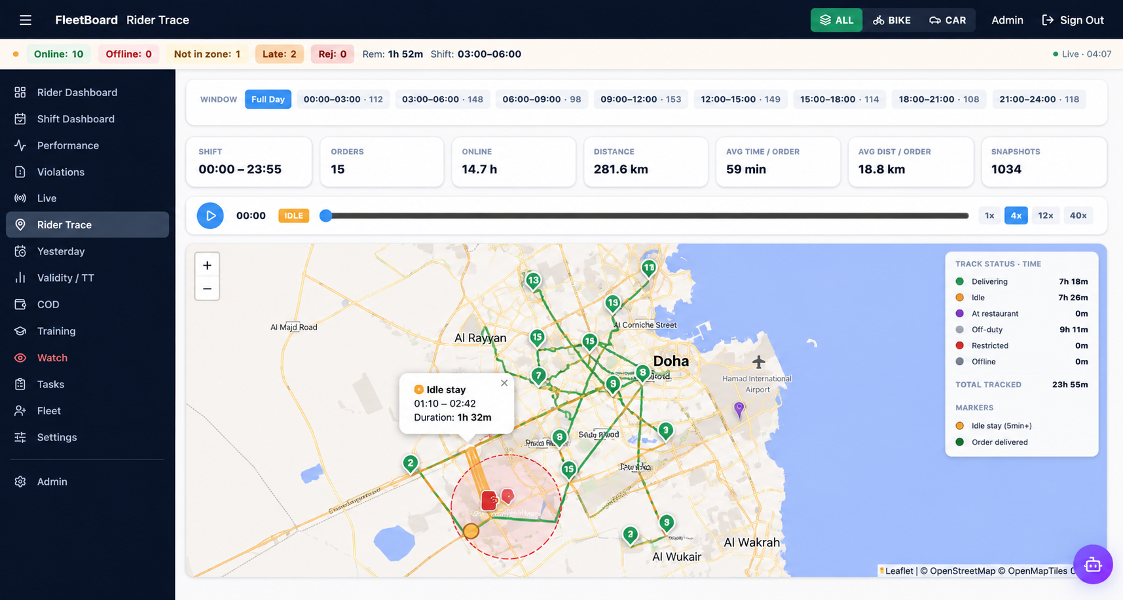Filter riders by BIKE

892,20
